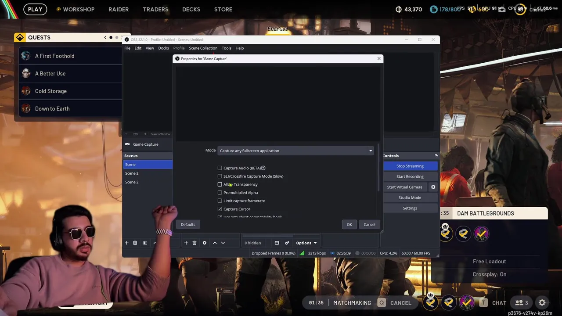Switch to the game's TRADERS tab

pyautogui.click(x=155, y=9)
